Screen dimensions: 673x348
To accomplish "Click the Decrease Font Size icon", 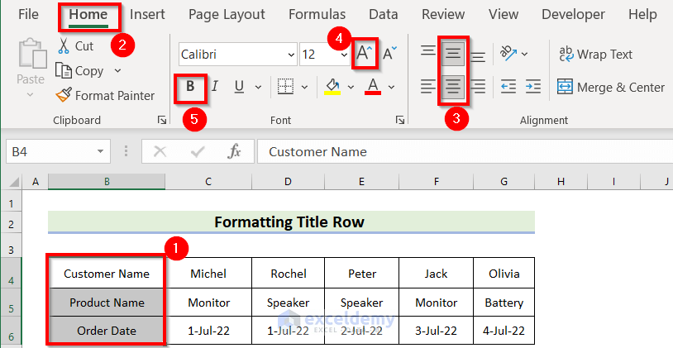I will tap(389, 55).
